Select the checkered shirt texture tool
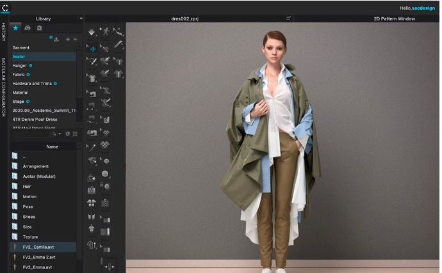Image resolution: width=442 pixels, height=273 pixels. click(x=105, y=145)
